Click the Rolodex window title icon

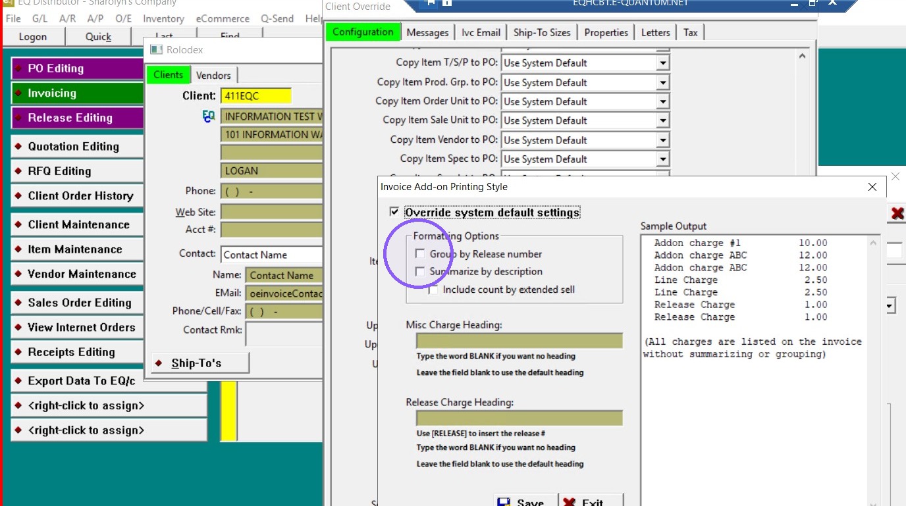coord(156,49)
